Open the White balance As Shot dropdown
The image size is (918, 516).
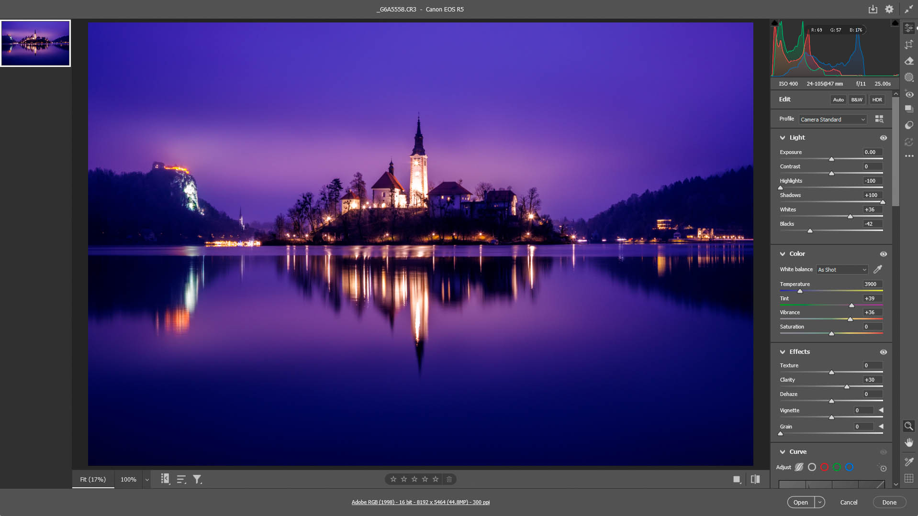click(842, 270)
